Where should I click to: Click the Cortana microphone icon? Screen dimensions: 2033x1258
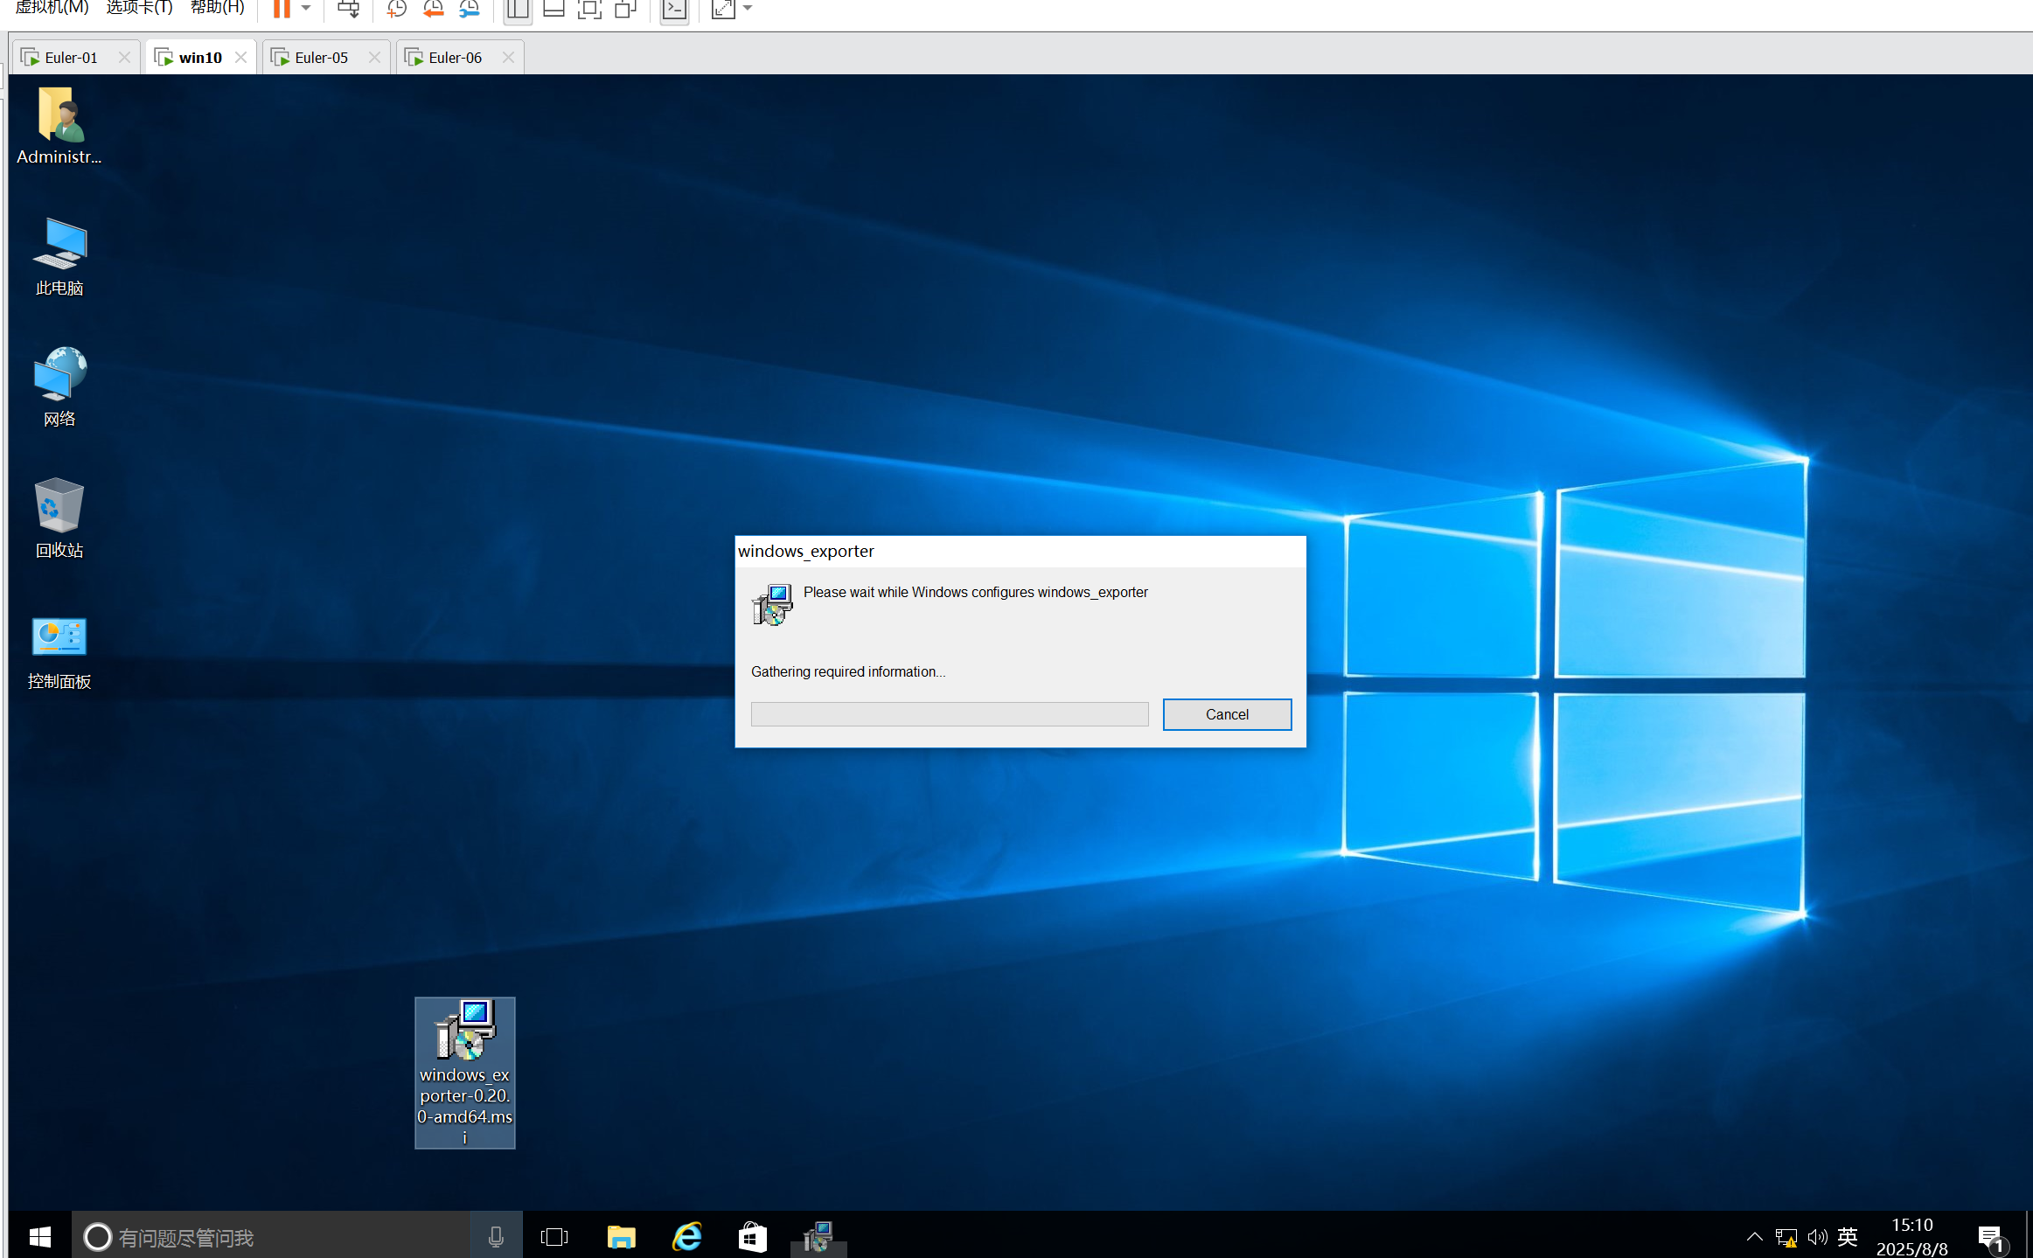point(496,1236)
